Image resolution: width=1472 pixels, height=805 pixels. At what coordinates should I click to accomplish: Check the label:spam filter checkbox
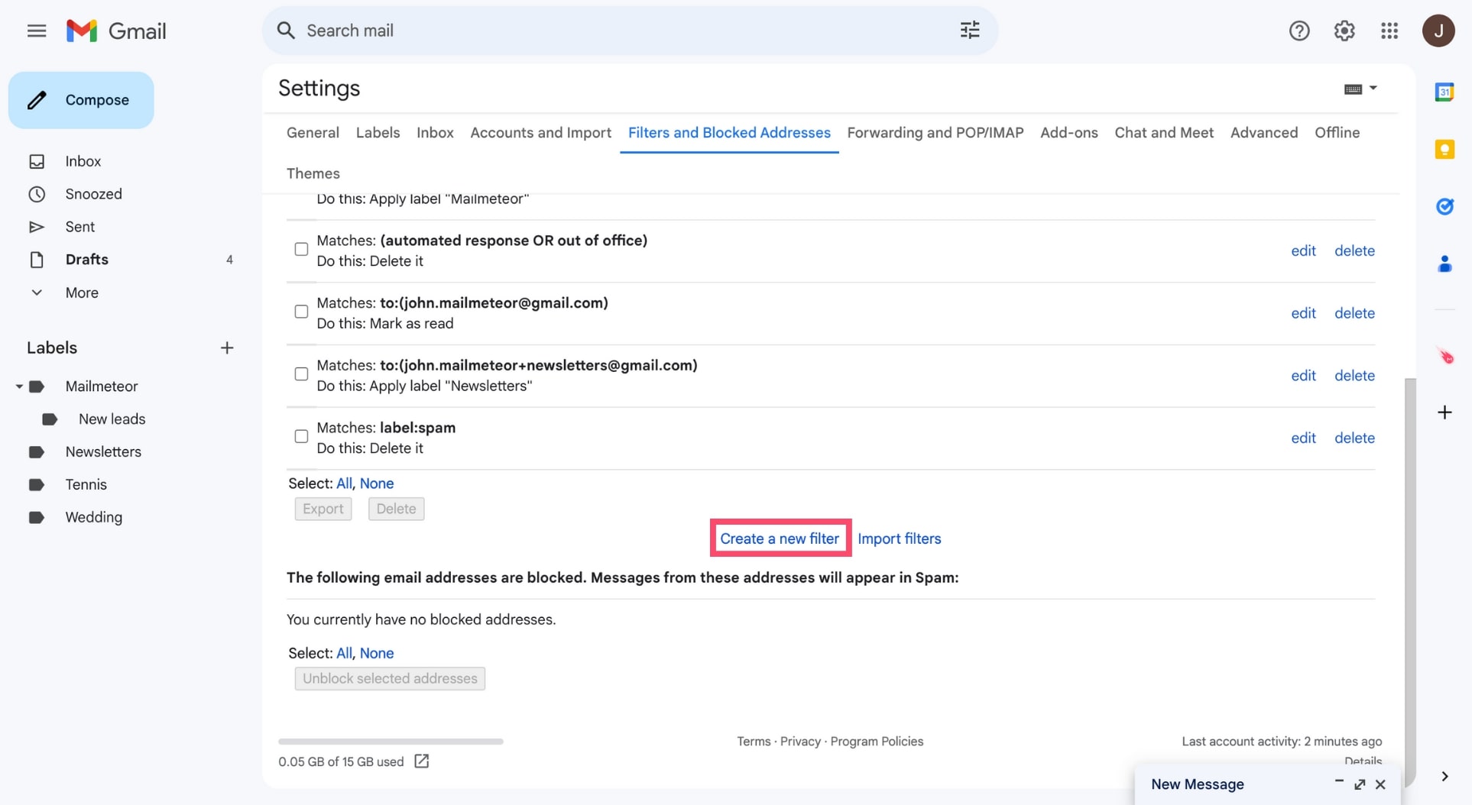[301, 435]
